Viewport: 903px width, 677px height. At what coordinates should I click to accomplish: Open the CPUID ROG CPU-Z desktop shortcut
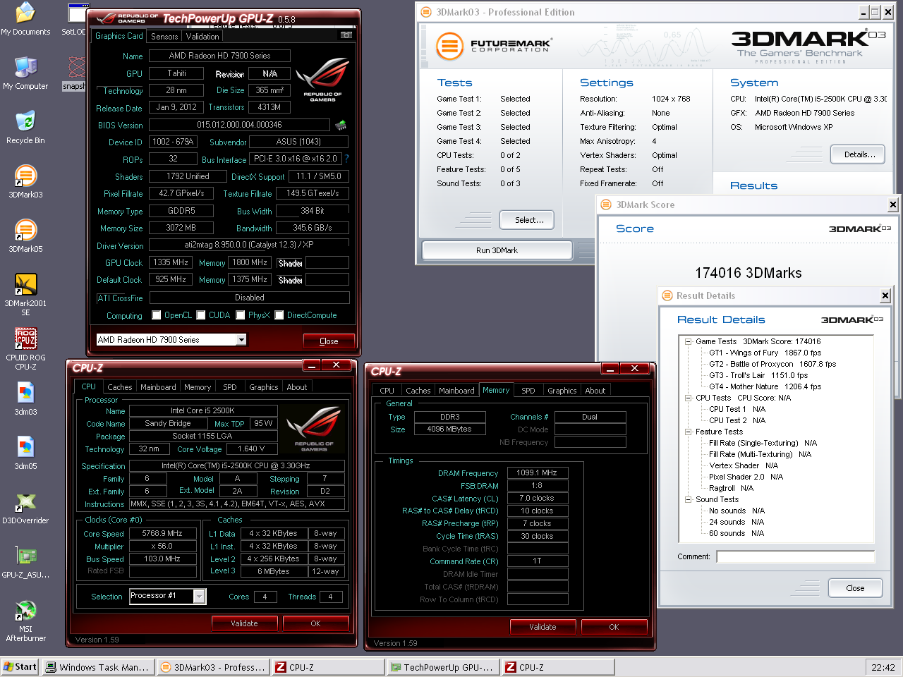click(x=25, y=349)
